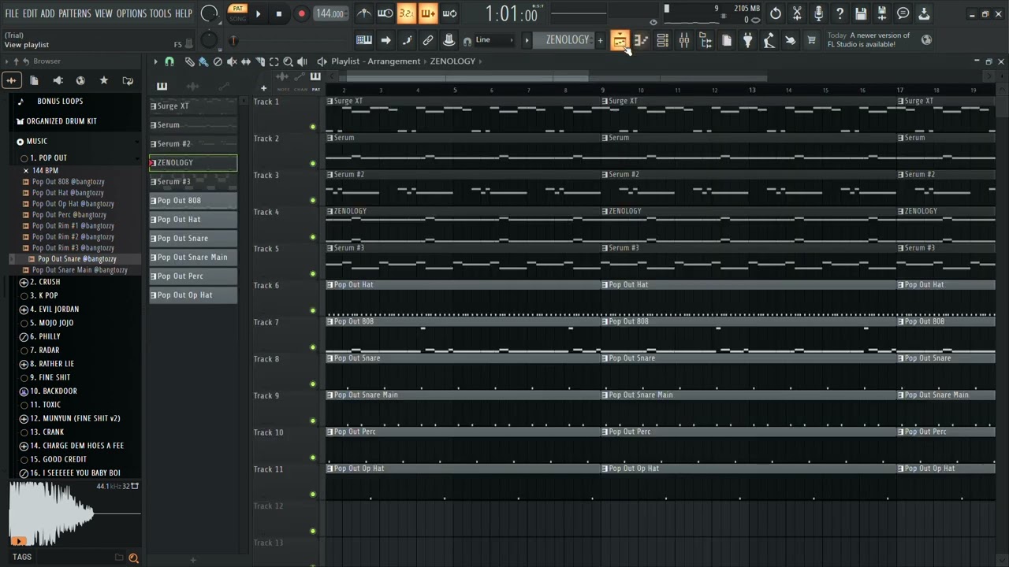Open the Mixer view
Image resolution: width=1009 pixels, height=567 pixels.
[x=683, y=40]
